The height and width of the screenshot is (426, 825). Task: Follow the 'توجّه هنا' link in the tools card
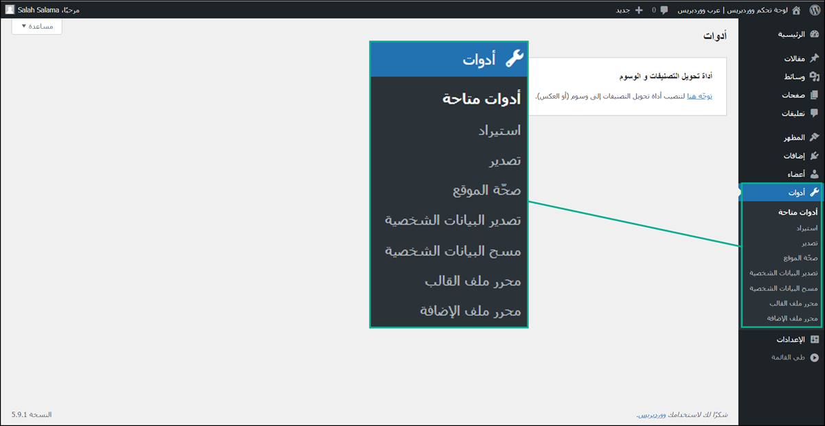(x=699, y=96)
